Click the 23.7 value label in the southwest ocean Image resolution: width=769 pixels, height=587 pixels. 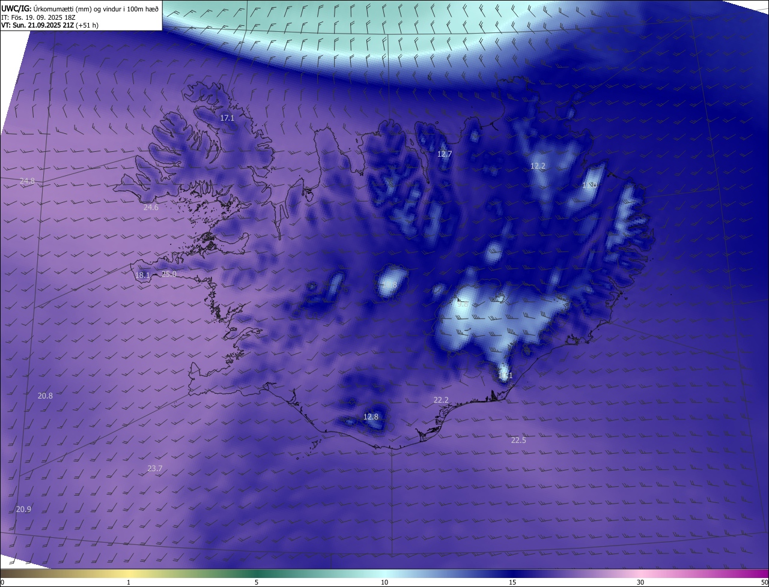(155, 468)
